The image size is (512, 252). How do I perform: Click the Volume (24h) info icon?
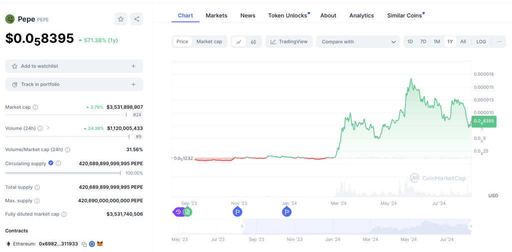click(x=40, y=128)
